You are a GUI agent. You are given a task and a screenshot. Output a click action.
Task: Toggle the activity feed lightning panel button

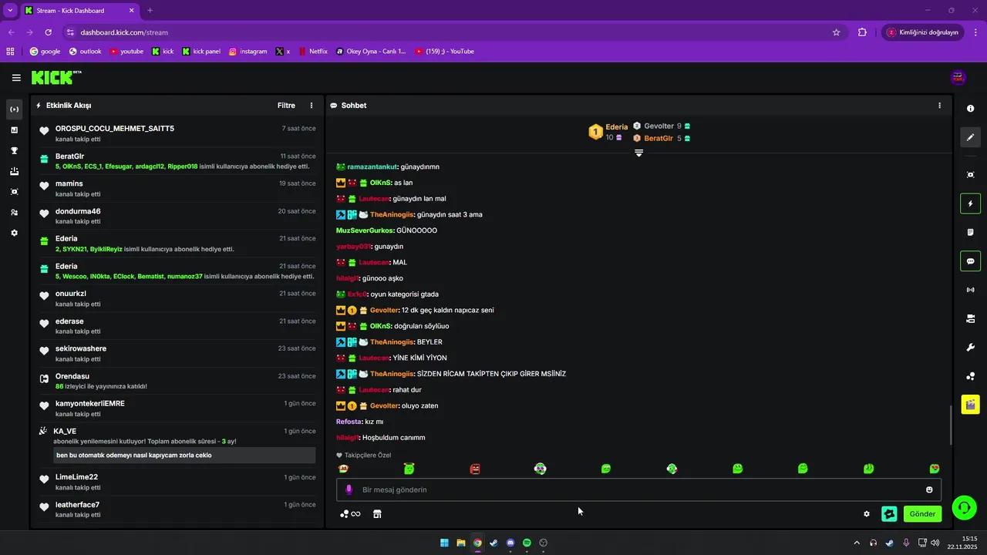(x=970, y=203)
